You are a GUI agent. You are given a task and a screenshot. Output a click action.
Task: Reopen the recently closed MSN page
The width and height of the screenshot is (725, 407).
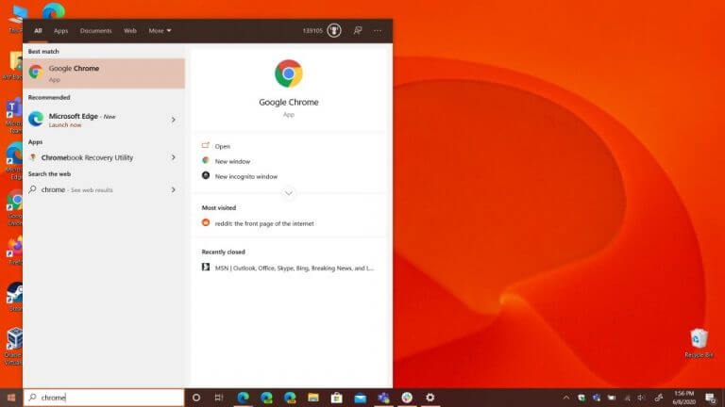(295, 268)
